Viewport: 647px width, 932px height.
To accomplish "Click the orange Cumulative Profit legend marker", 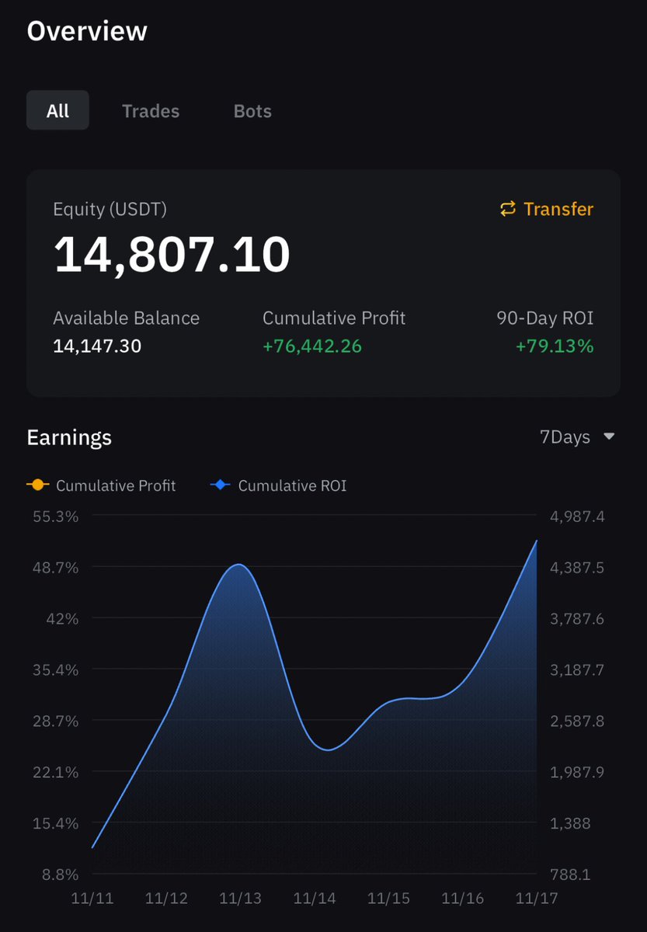I will (37, 485).
